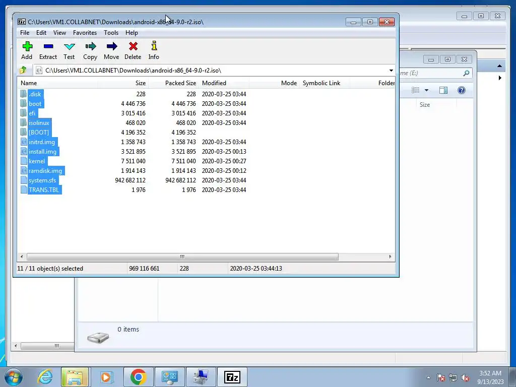Click the background window's right expand arrow
Image resolution: width=516 pixels, height=387 pixels.
[x=500, y=78]
